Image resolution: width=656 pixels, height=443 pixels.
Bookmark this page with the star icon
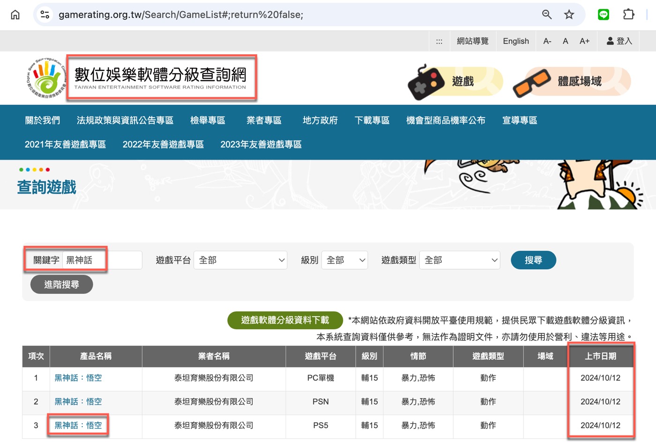569,15
